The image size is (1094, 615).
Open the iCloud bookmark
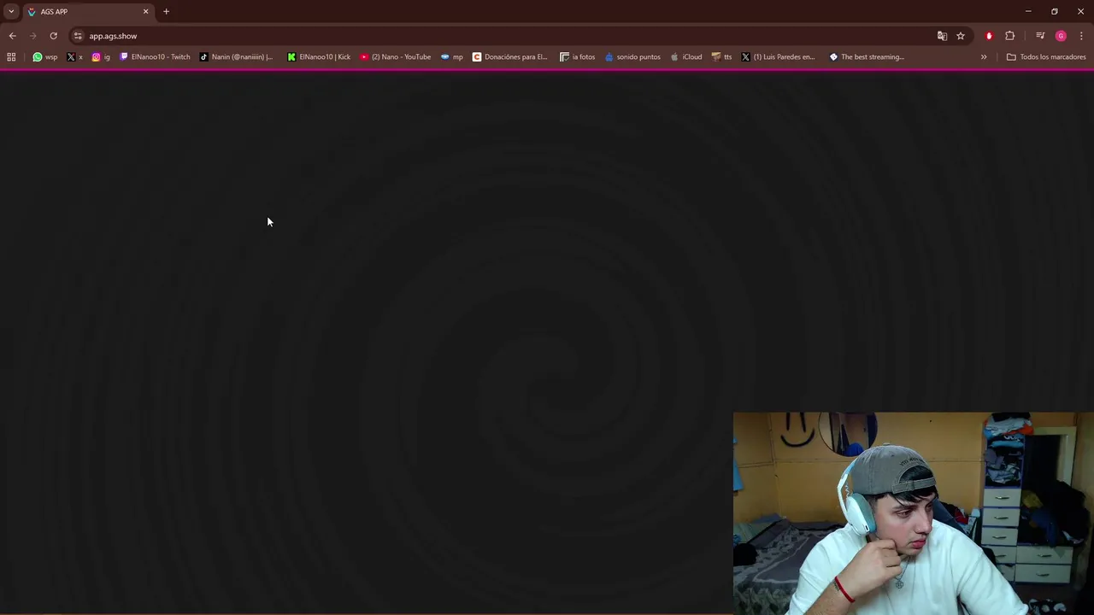(686, 57)
